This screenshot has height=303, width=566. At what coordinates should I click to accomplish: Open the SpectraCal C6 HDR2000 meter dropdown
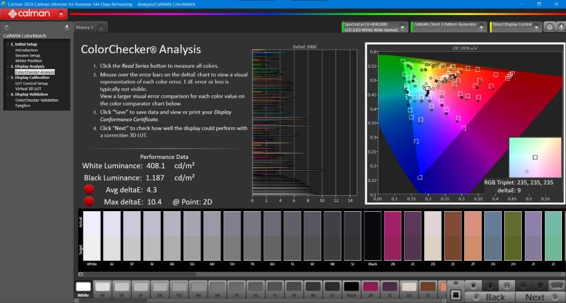point(402,27)
